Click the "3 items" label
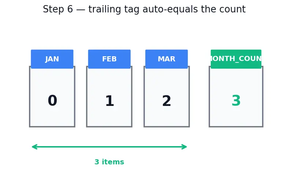Viewport: 288px width, 187px height. coord(109,162)
